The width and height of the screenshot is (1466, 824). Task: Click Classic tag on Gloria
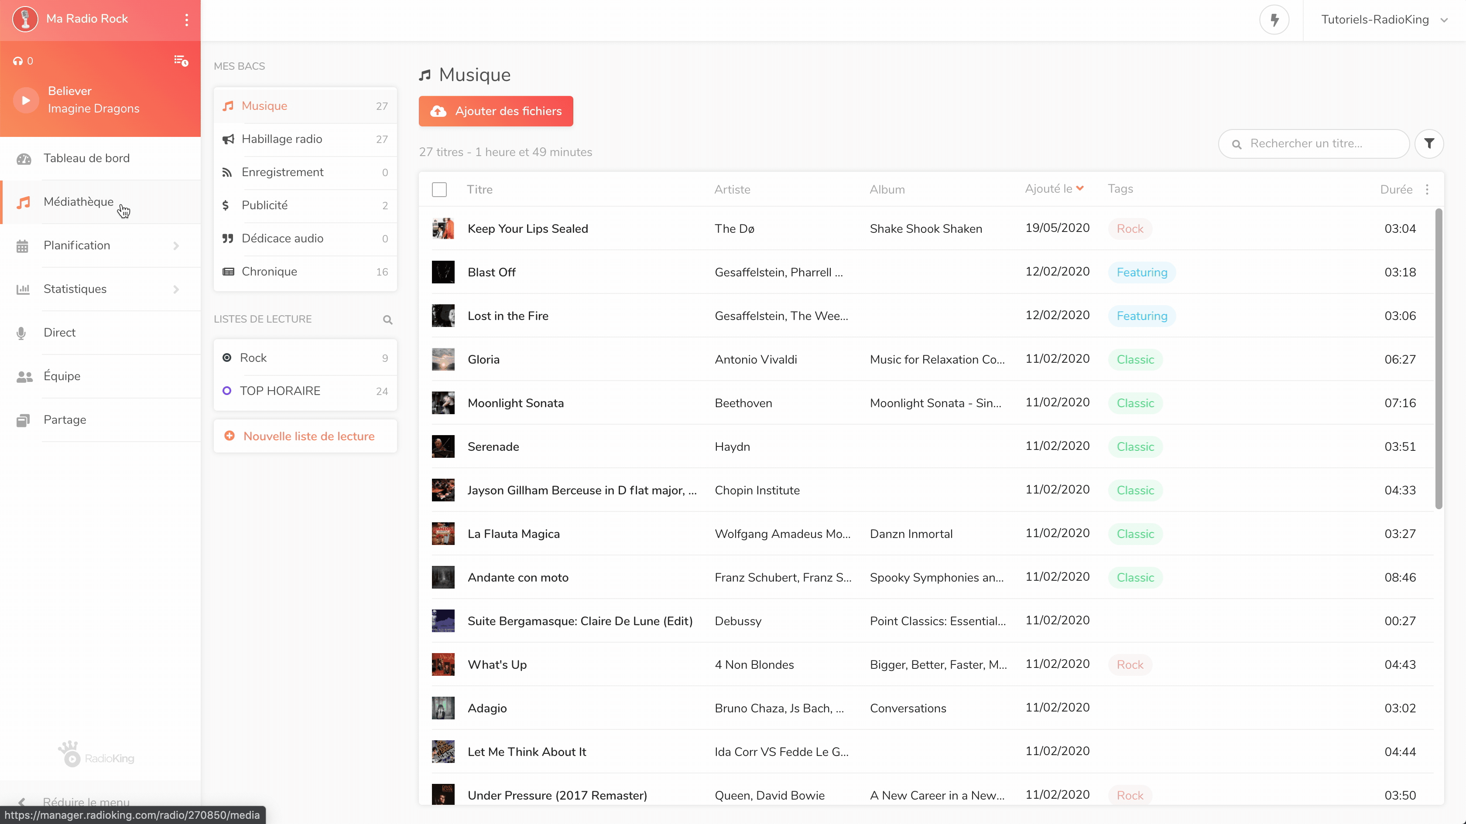pyautogui.click(x=1135, y=359)
